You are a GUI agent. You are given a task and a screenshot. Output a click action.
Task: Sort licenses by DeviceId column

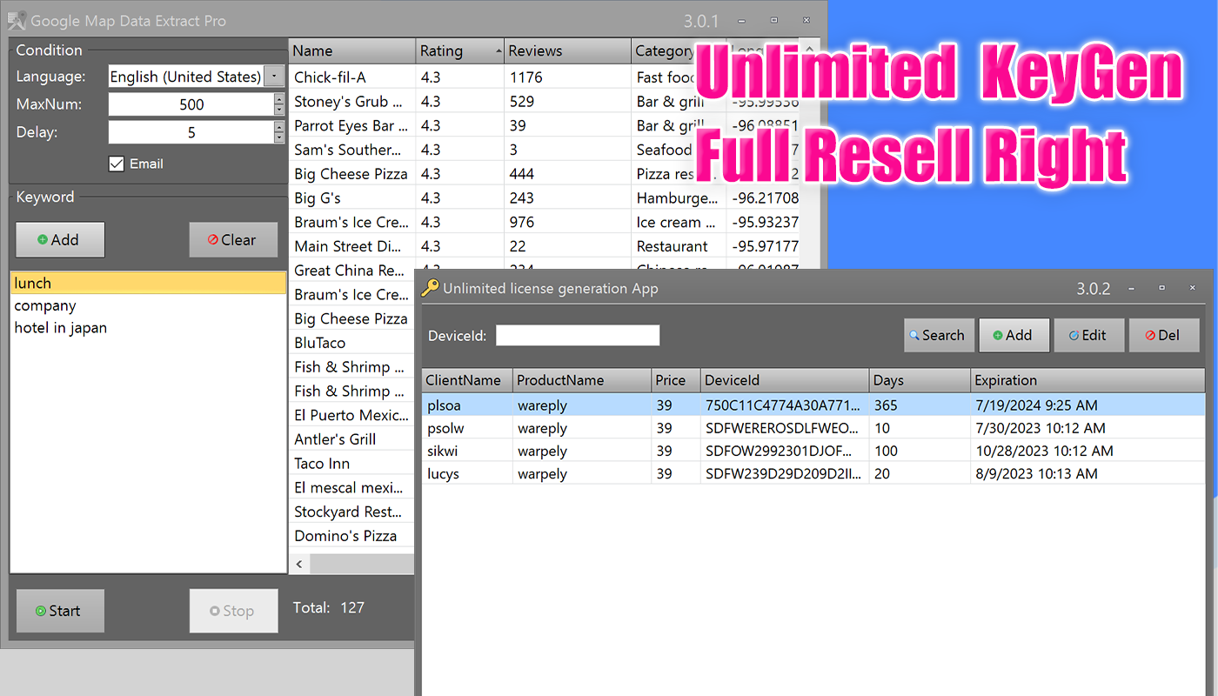click(x=785, y=380)
